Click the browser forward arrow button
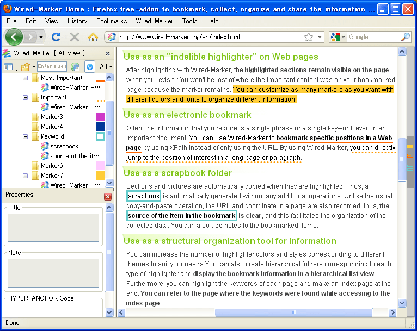417x331 pixels. click(30, 37)
